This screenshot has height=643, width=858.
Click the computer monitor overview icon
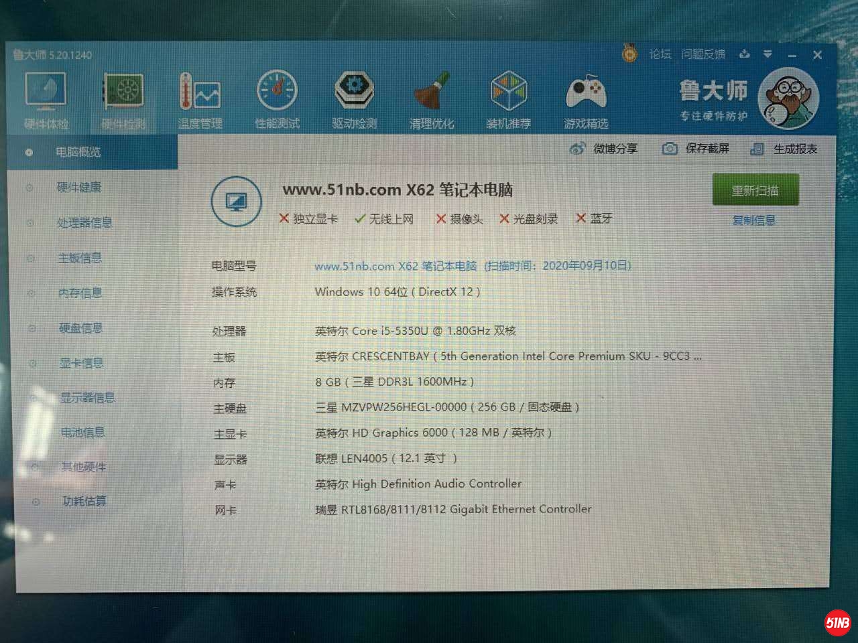pos(236,202)
